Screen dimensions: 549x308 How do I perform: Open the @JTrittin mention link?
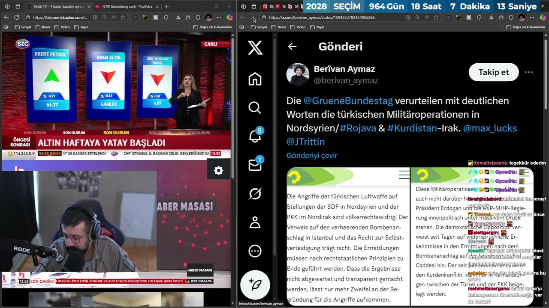tap(305, 142)
